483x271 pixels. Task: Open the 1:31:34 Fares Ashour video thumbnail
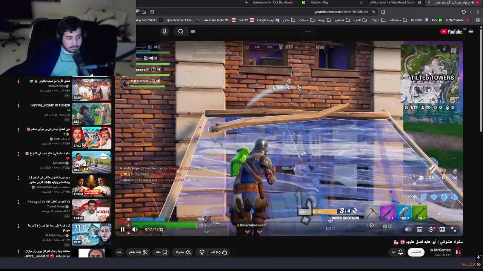click(92, 186)
